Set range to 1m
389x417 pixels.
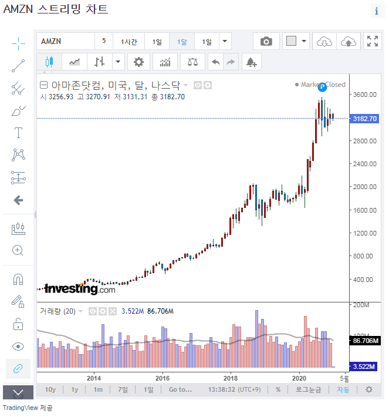coord(98,389)
